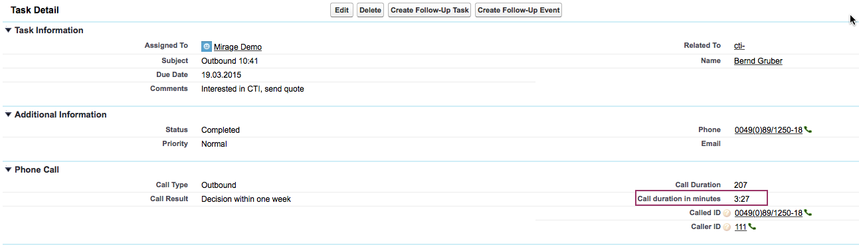Image resolution: width=859 pixels, height=245 pixels.
Task: Open the Bernd Gruber contact link
Action: [758, 61]
